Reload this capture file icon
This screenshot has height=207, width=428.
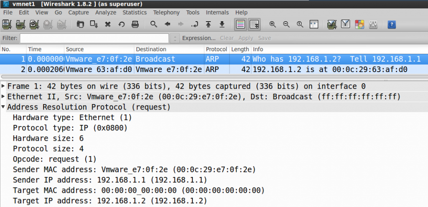click(x=122, y=25)
